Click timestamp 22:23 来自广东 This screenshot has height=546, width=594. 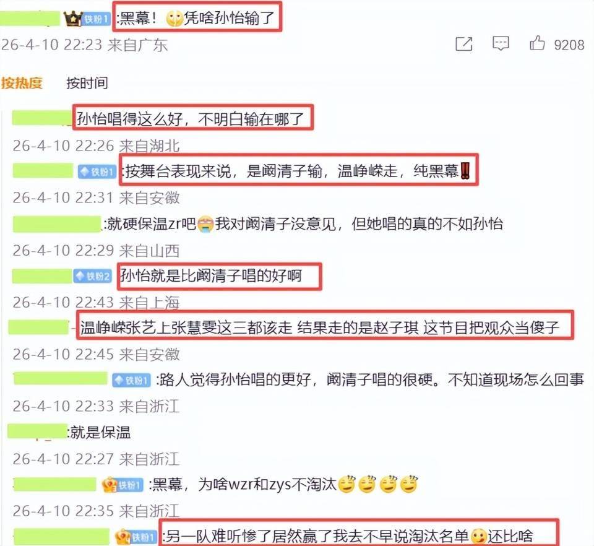[84, 45]
